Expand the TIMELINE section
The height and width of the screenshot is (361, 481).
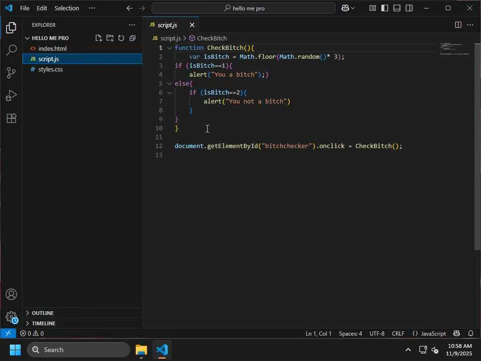43,323
